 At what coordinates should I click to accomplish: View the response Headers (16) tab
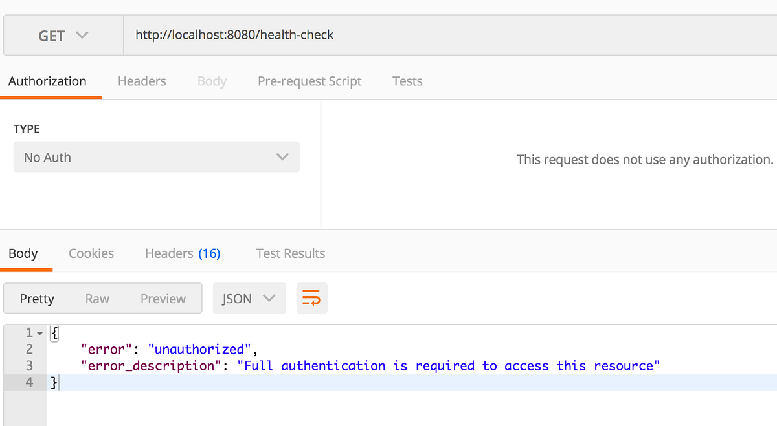[x=183, y=253]
